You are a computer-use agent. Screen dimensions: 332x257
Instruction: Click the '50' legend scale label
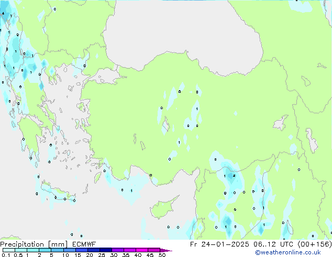pyautogui.click(x=162, y=255)
